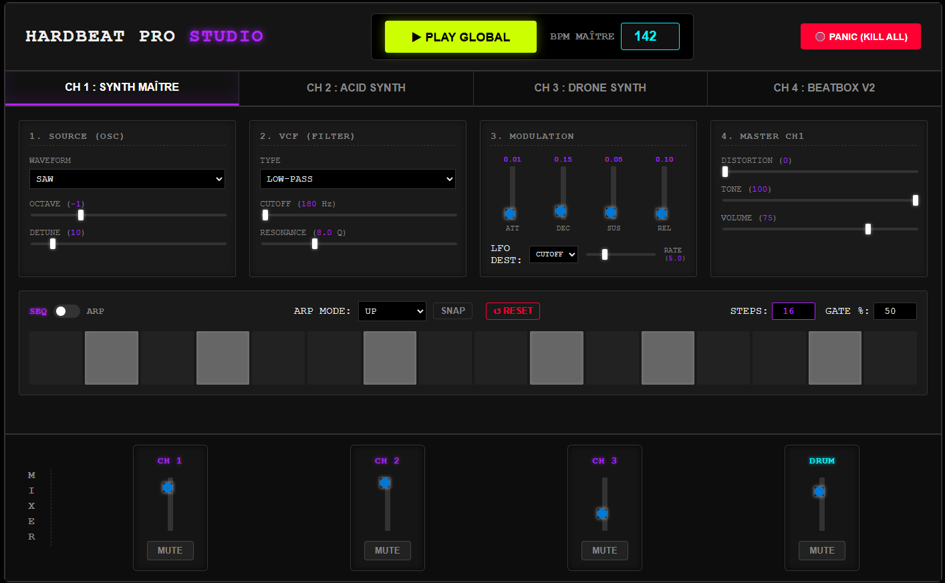The width and height of the screenshot is (945, 583).
Task: Mute CH 3 in the mixer
Action: (x=604, y=550)
